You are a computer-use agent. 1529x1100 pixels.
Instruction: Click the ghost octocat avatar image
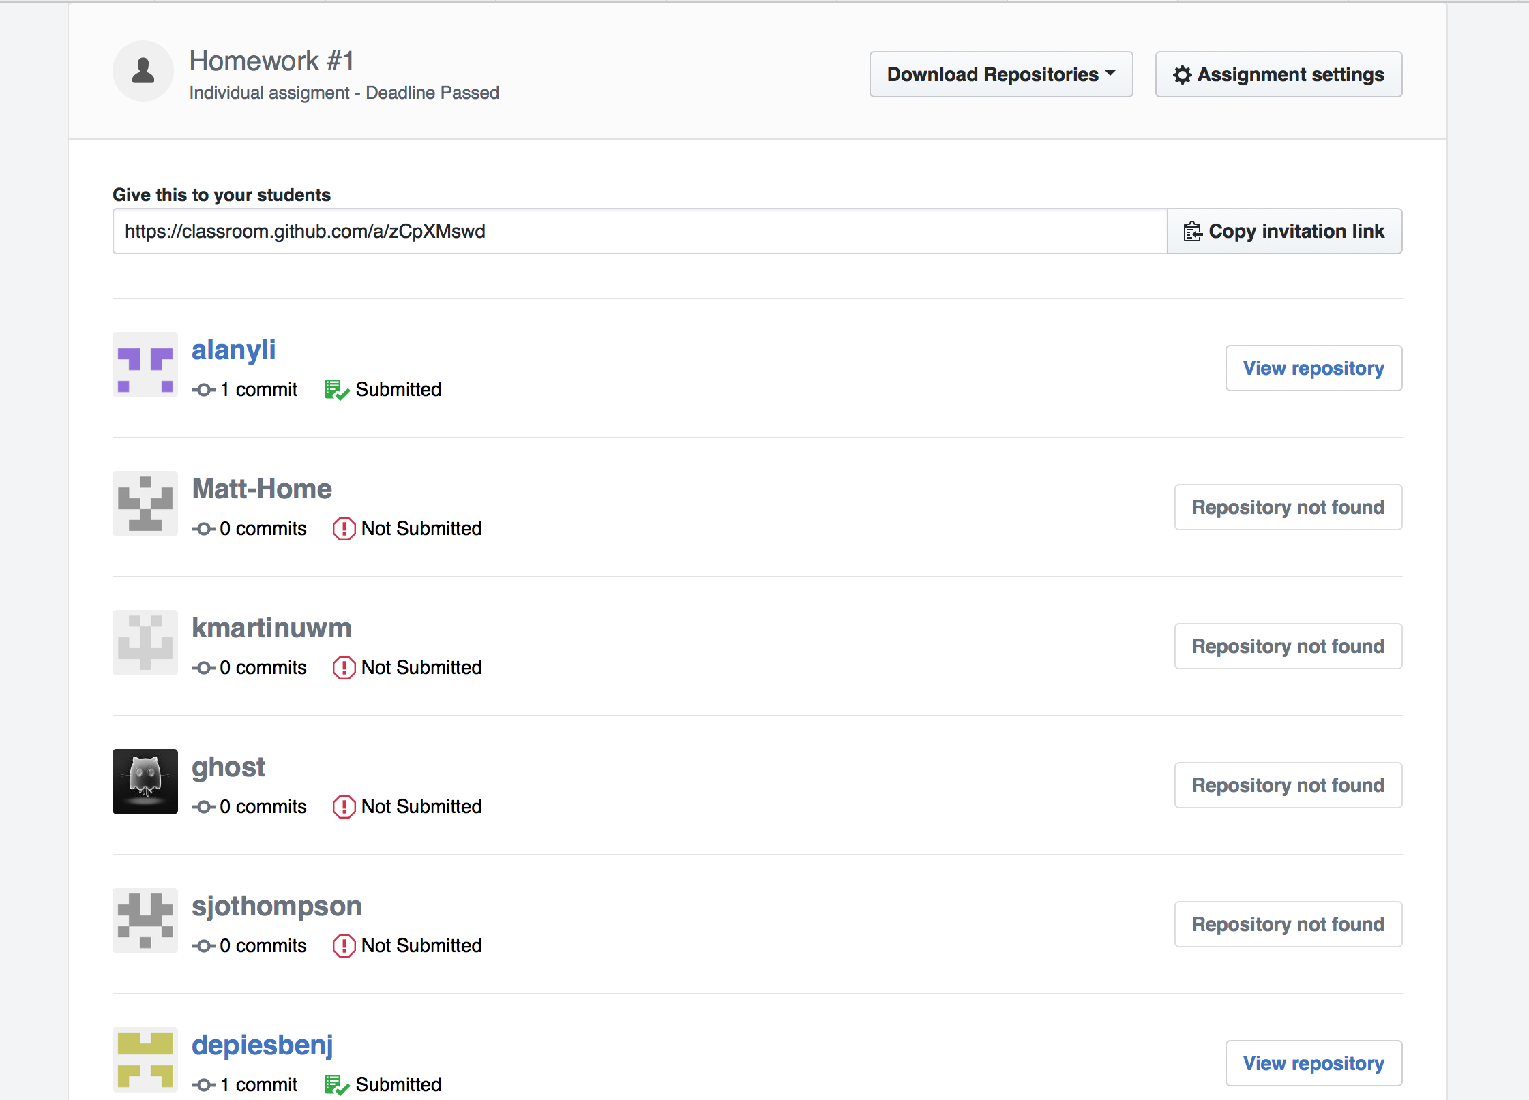(x=145, y=782)
